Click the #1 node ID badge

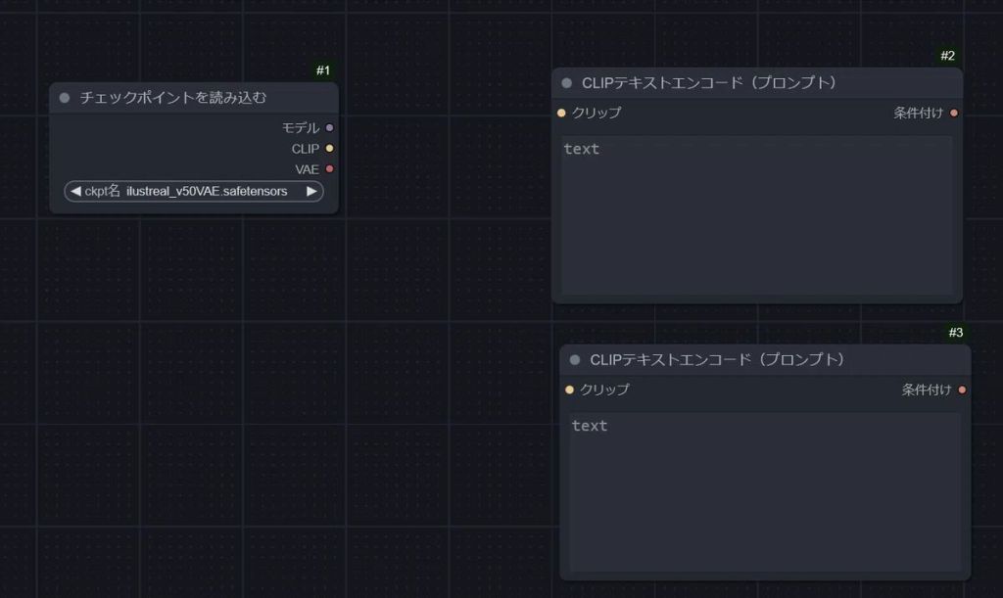click(323, 70)
